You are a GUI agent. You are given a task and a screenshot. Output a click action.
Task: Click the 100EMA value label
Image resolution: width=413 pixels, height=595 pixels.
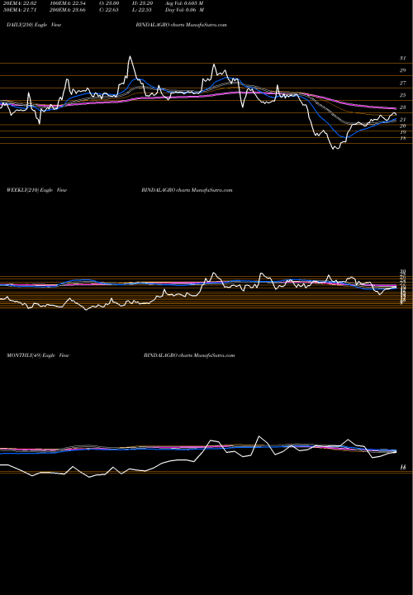[67, 3]
